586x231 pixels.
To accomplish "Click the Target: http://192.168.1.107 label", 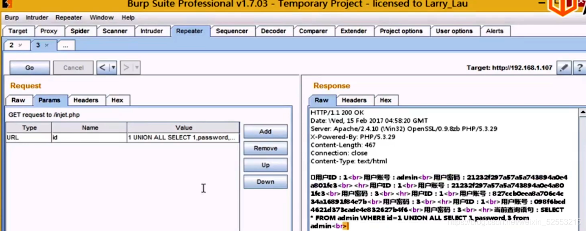I will click(509, 68).
